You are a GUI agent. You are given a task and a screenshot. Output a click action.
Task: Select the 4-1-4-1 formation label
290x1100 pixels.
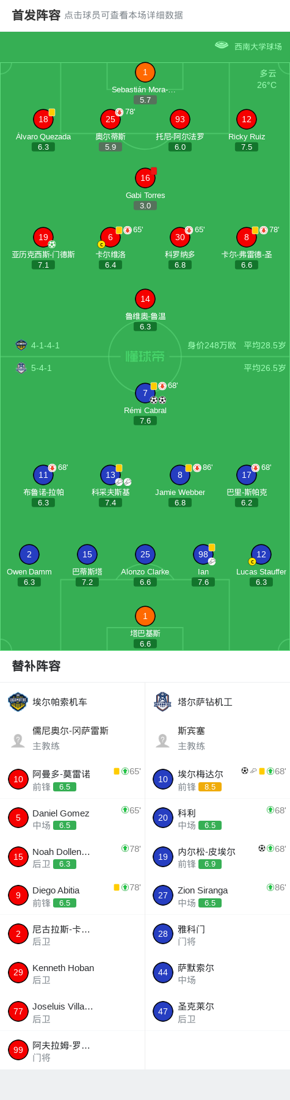pyautogui.click(x=45, y=345)
